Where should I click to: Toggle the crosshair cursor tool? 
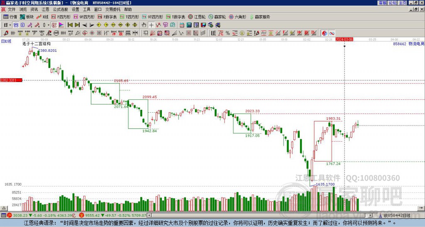click(x=151, y=25)
